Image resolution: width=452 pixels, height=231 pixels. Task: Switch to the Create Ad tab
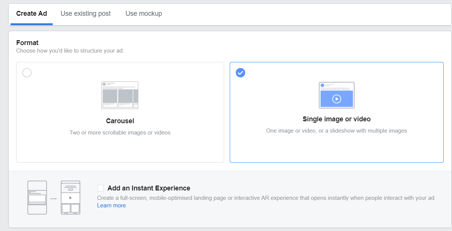coord(32,14)
